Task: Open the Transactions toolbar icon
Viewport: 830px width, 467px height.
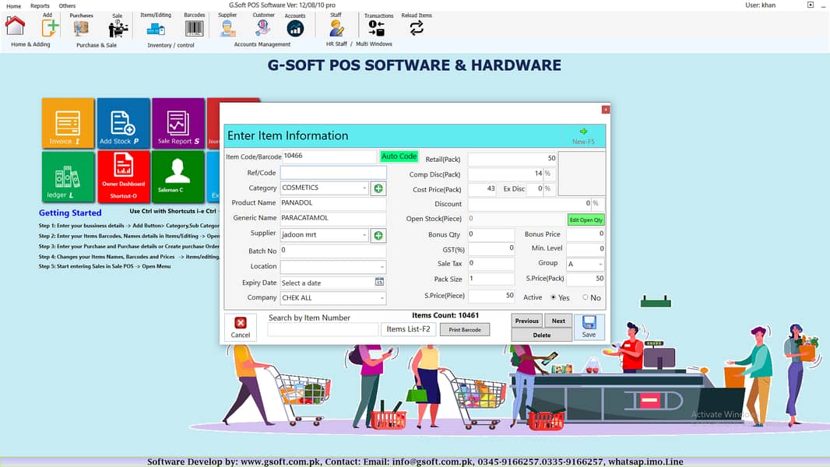Action: click(x=376, y=28)
